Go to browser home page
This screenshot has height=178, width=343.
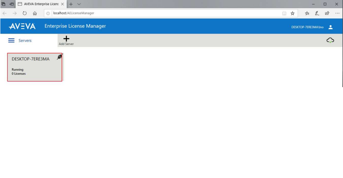pos(35,13)
